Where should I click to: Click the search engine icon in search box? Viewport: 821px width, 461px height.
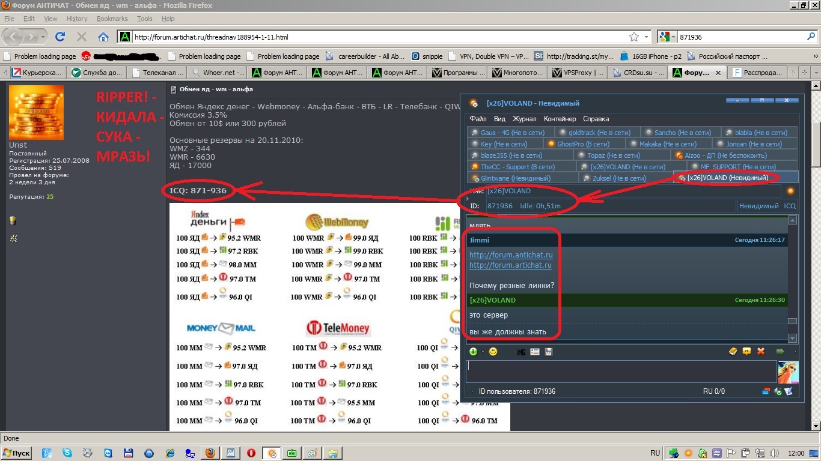(664, 37)
